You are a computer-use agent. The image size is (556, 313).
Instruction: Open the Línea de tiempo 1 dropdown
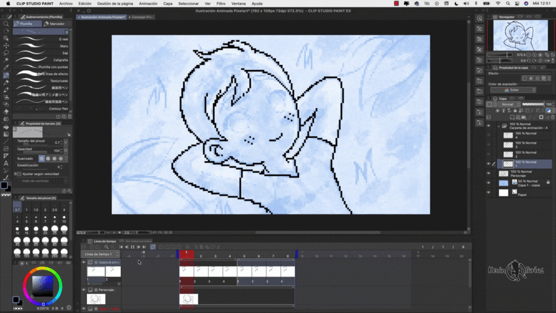click(x=101, y=254)
